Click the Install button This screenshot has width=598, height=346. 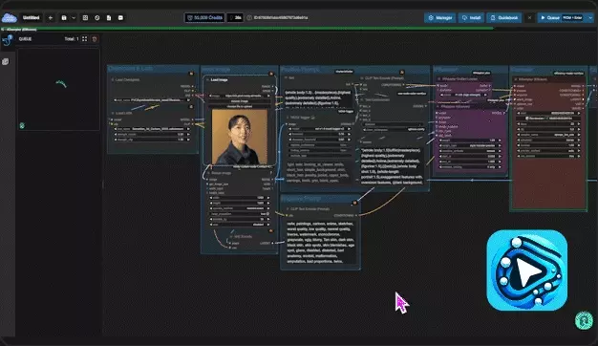tap(471, 17)
